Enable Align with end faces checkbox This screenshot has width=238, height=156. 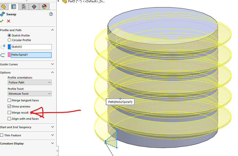(x=9, y=119)
